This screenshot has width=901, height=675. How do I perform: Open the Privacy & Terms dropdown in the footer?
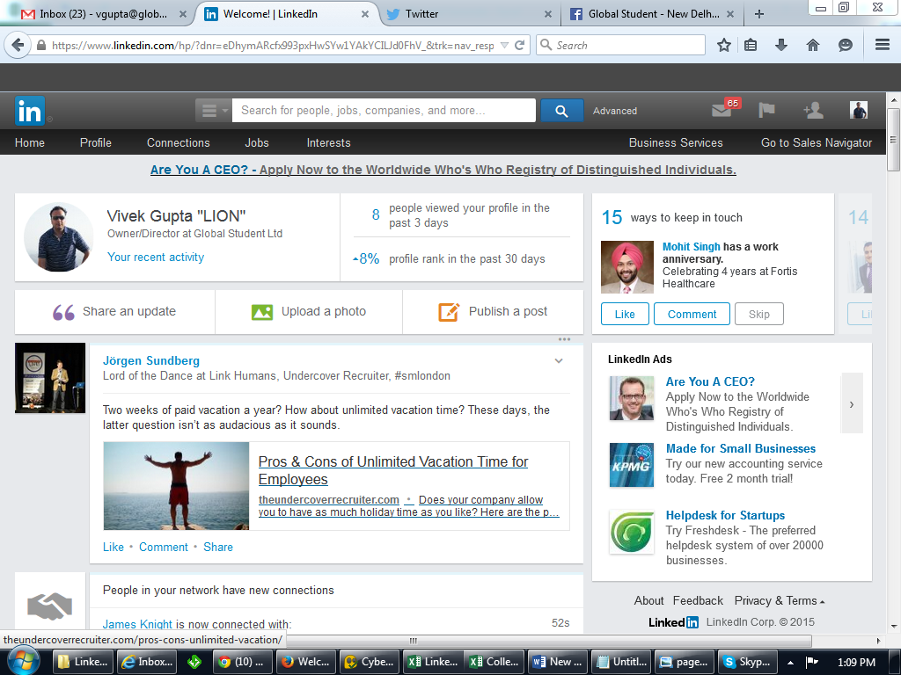pyautogui.click(x=778, y=600)
